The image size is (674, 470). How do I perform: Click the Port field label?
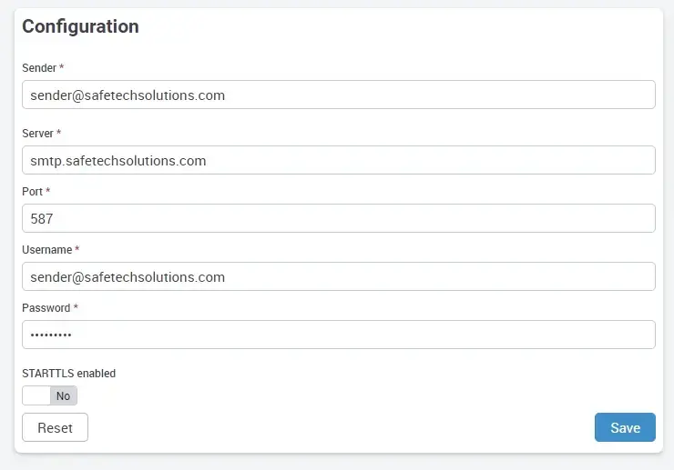pos(32,192)
